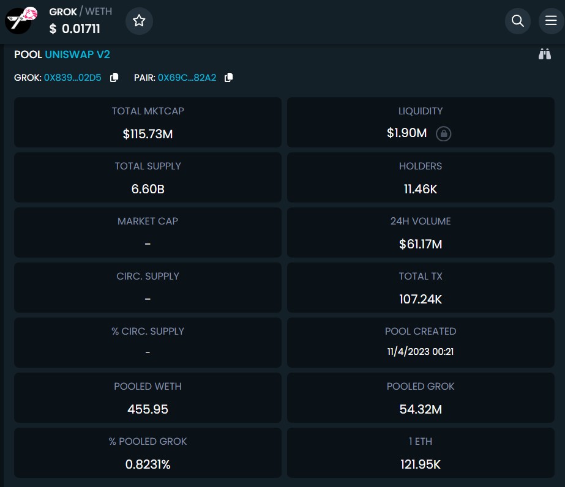
Task: Open the search magnifier icon
Action: pyautogui.click(x=517, y=21)
